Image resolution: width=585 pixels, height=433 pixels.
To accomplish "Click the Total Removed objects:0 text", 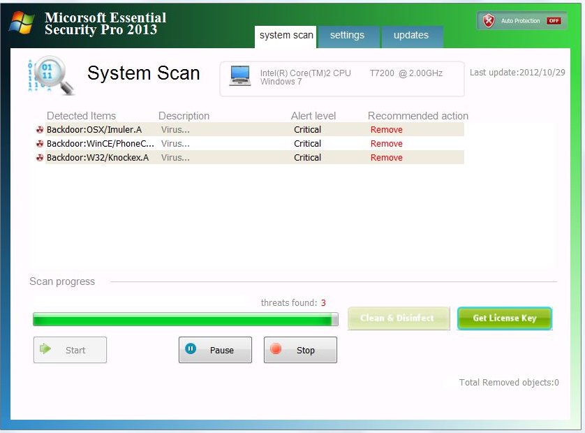I will [x=509, y=382].
